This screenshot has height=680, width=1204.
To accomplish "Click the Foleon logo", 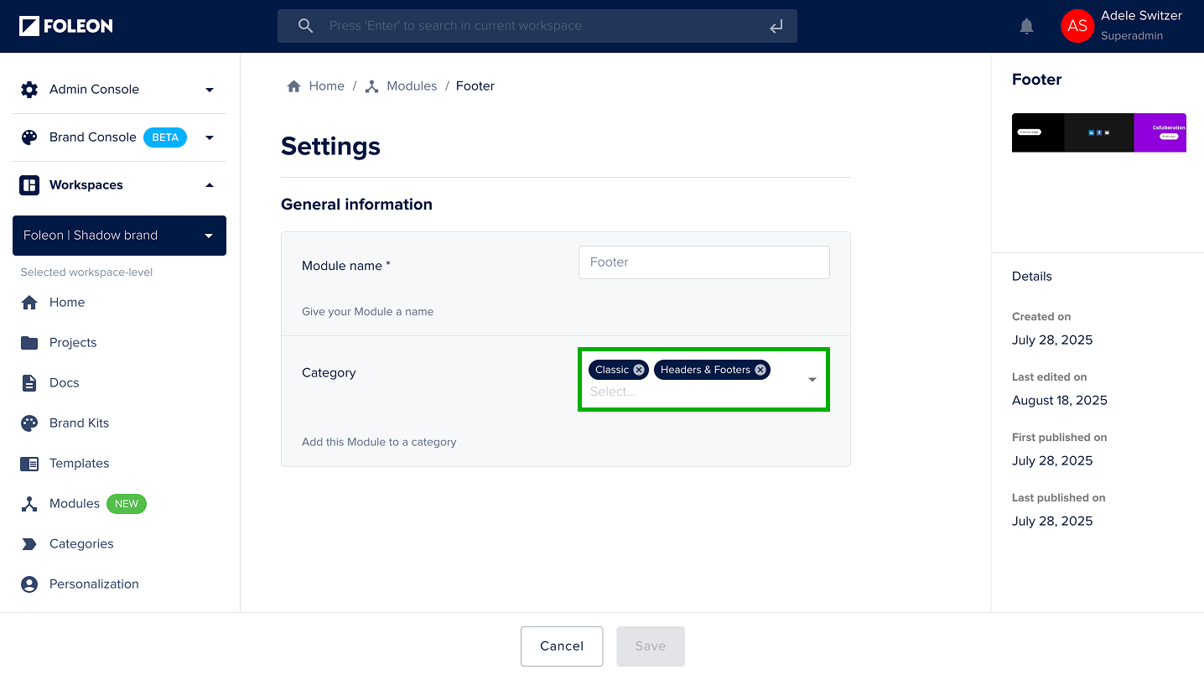I will pos(66,26).
